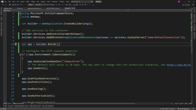Click the bookmark toolbar icon
196x110 pixels.
(x=85, y=5)
